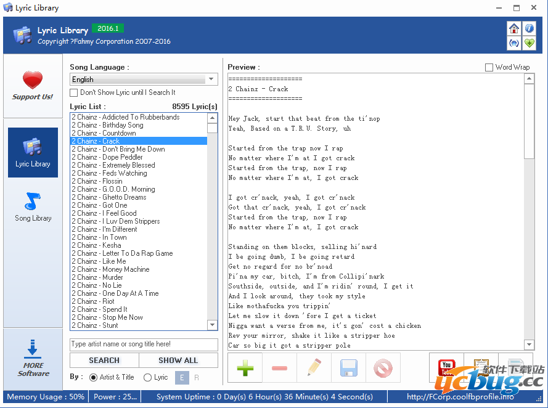Click the artist or song title search field

[x=144, y=345]
